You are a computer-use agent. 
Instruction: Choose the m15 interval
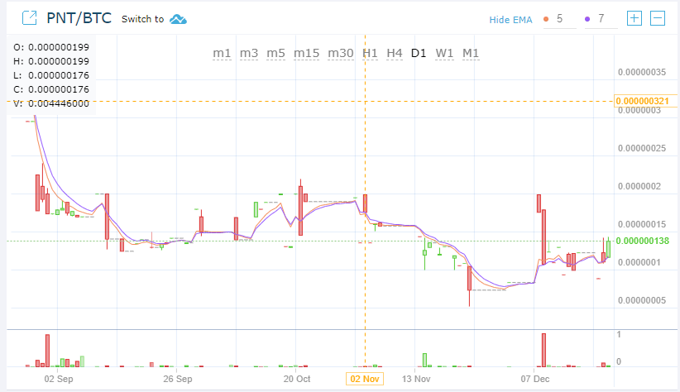(x=306, y=53)
